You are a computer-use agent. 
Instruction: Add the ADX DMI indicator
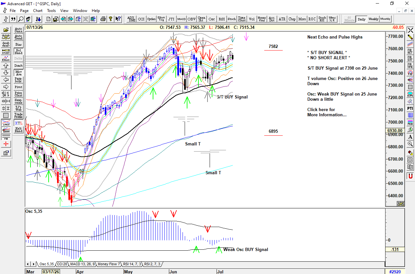click(131, 19)
